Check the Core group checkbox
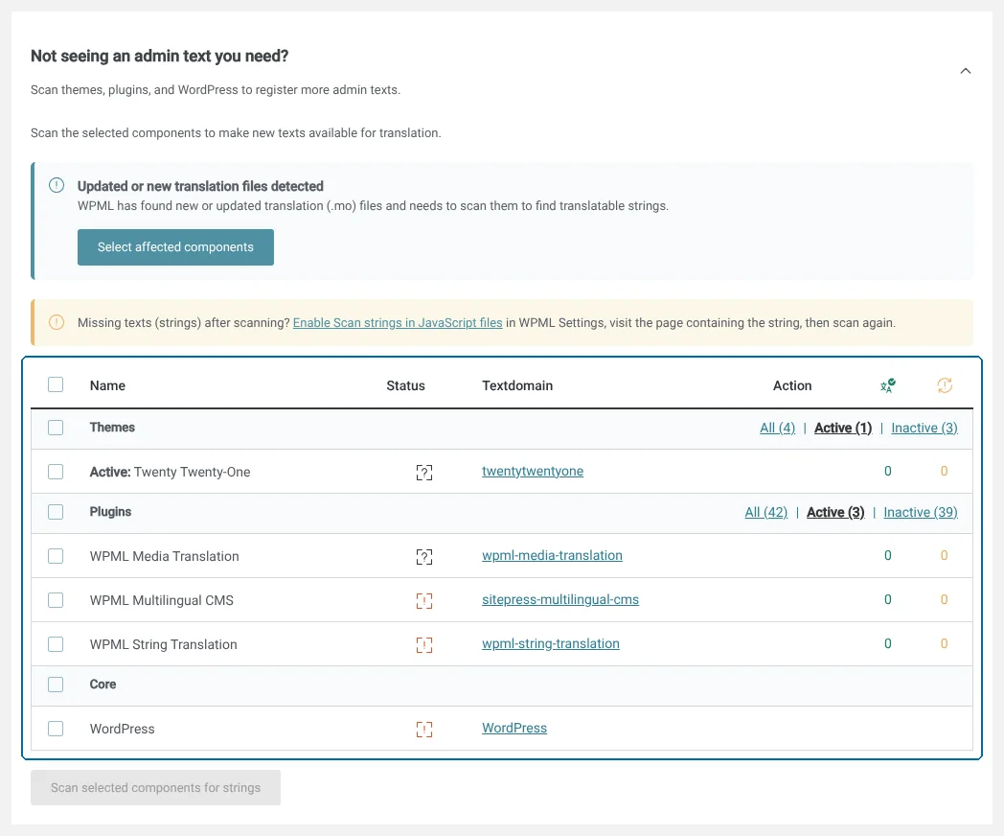1004x836 pixels. point(56,685)
